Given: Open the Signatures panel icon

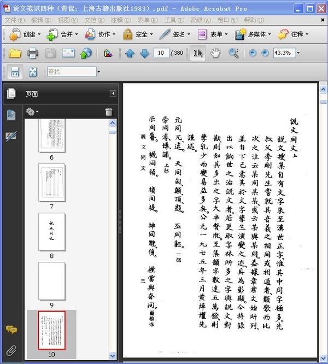Looking at the screenshot, I should pos(11,136).
